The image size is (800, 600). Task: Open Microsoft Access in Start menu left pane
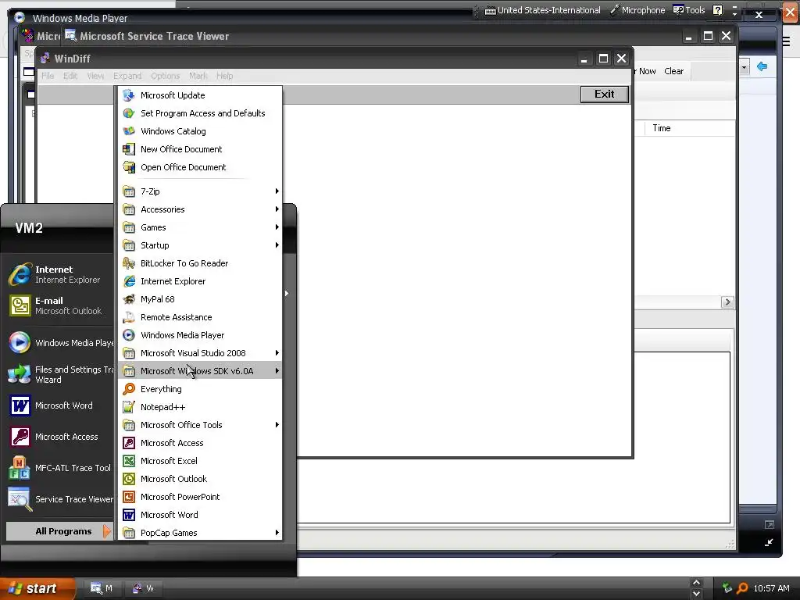(59, 437)
